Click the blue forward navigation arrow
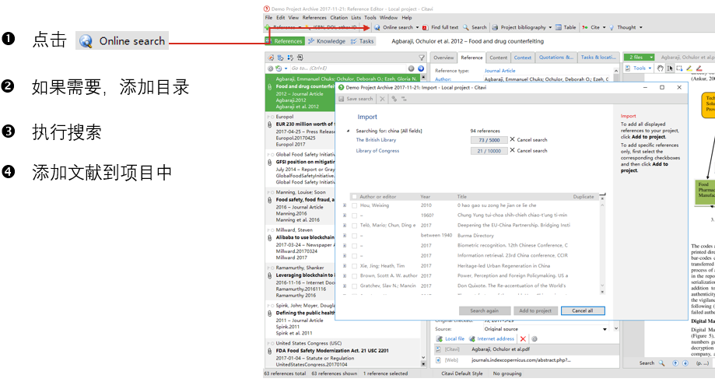Image resolution: width=715 pixels, height=382 pixels. [421, 68]
